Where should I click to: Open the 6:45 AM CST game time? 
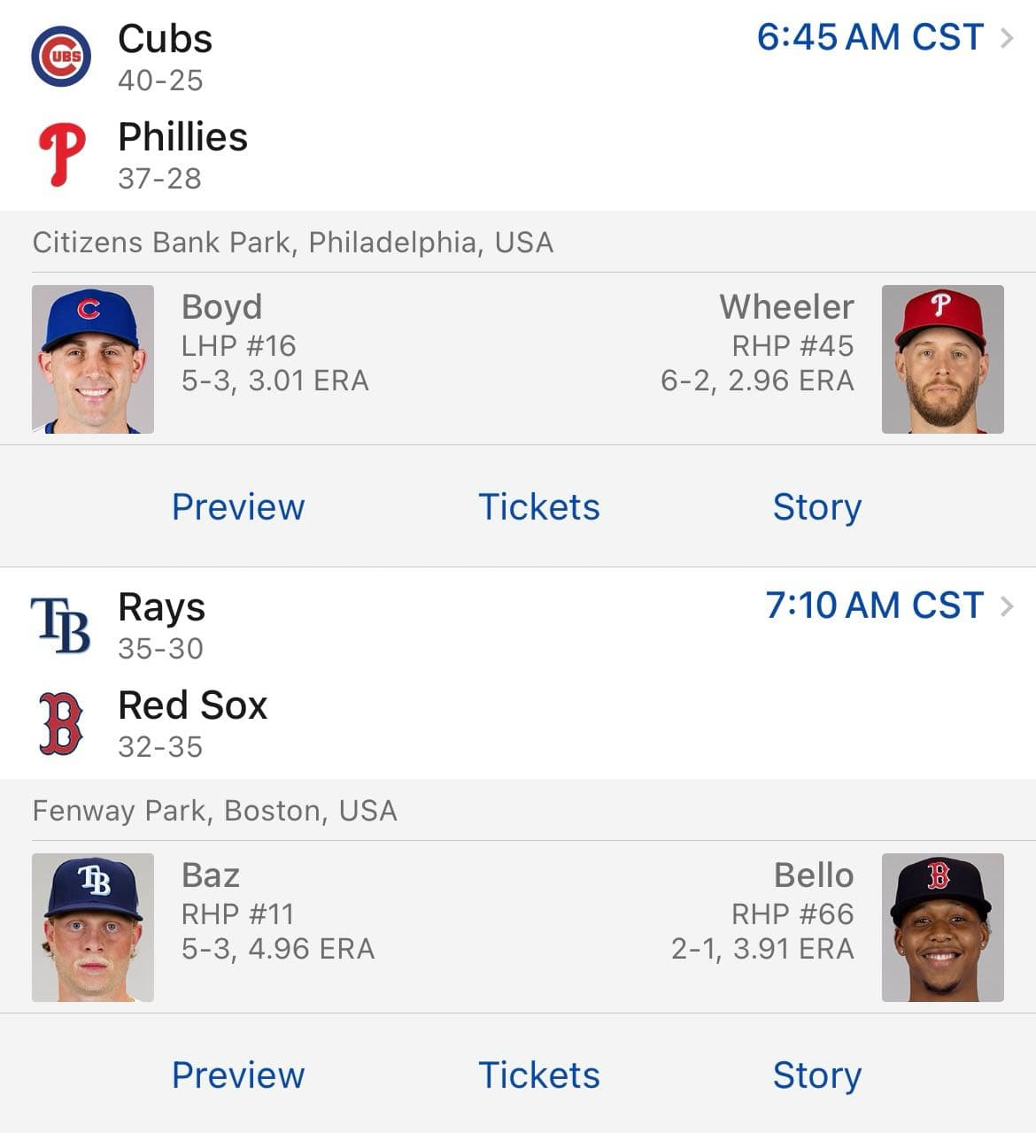pos(870,38)
